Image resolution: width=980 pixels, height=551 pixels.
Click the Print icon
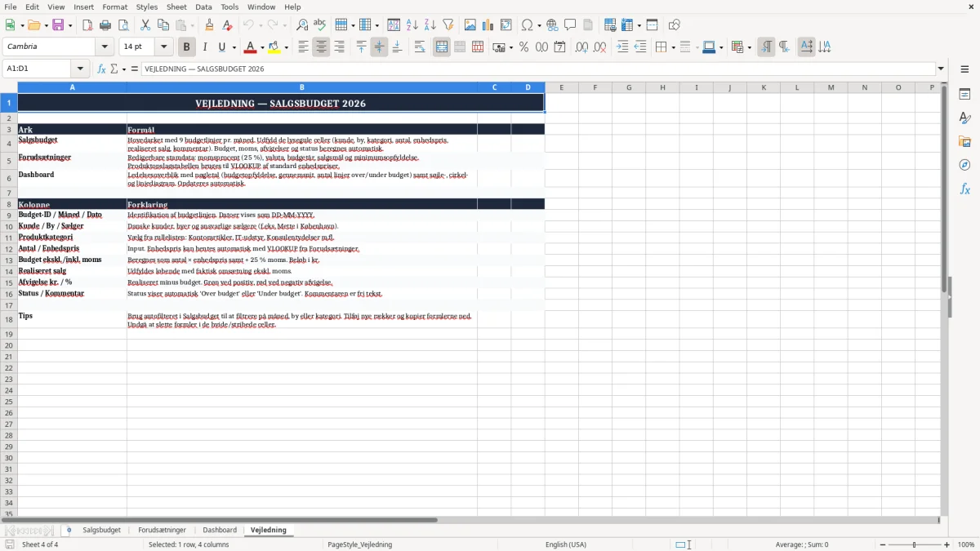point(105,25)
